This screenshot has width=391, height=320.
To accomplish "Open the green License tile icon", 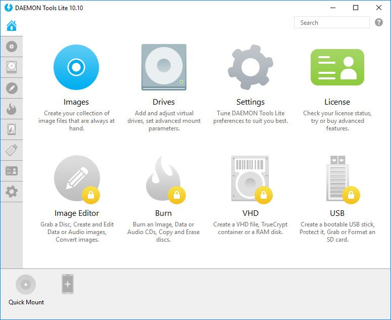I will coord(337,67).
